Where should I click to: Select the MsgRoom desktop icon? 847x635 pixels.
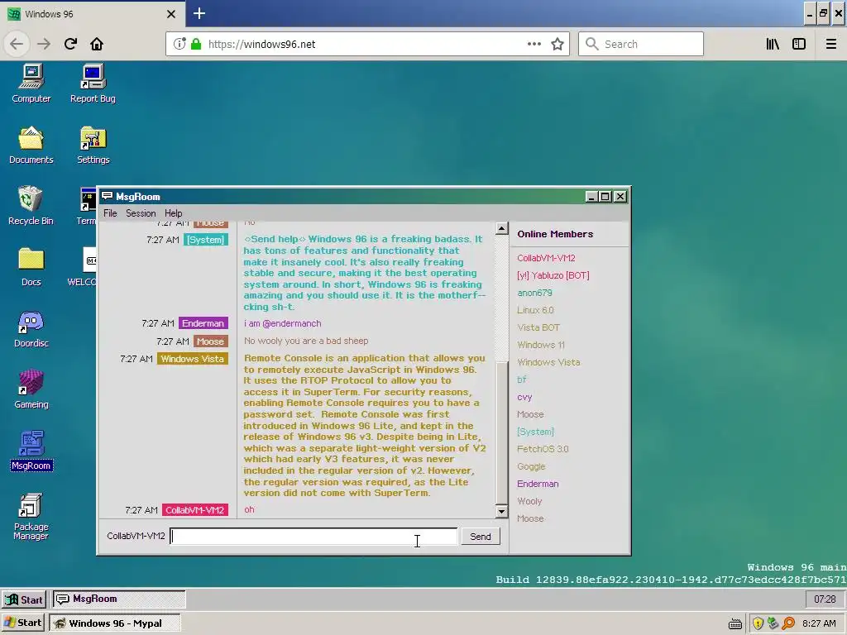[x=31, y=451]
